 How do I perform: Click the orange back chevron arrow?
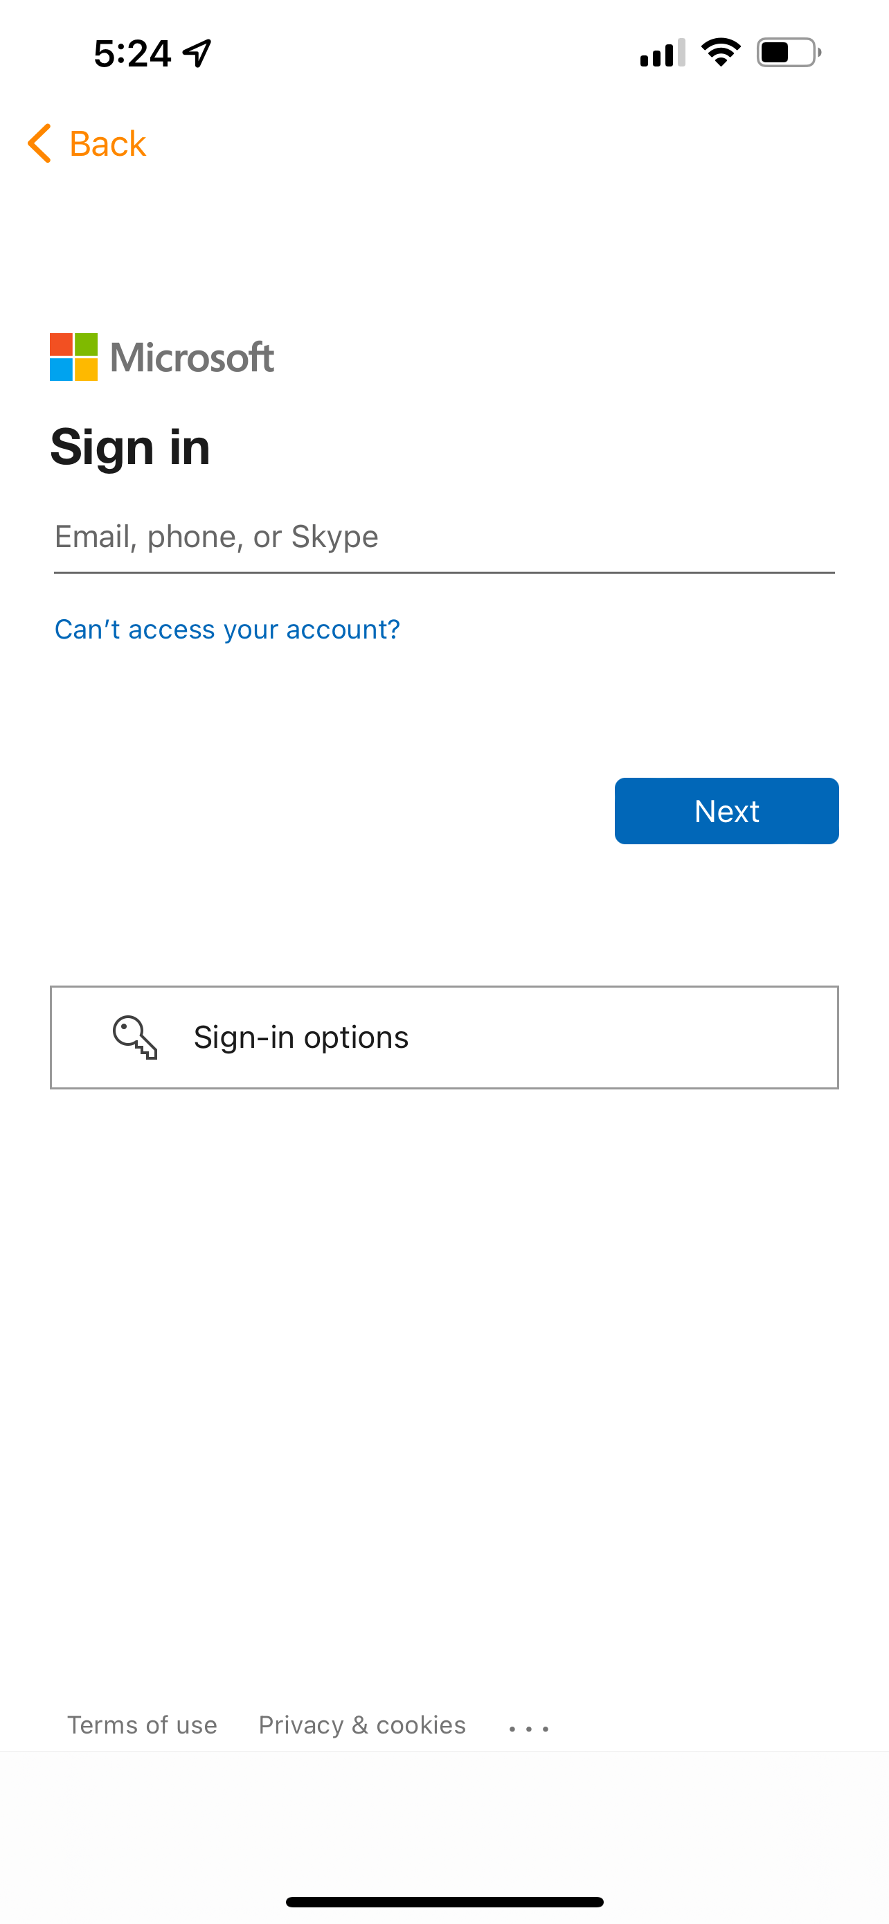point(39,143)
